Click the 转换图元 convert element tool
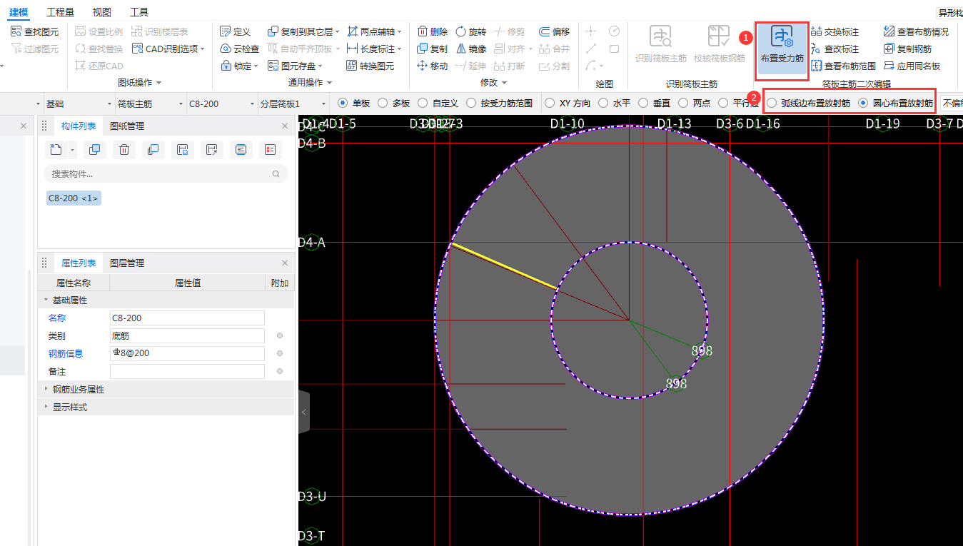This screenshot has width=963, height=546. click(370, 66)
